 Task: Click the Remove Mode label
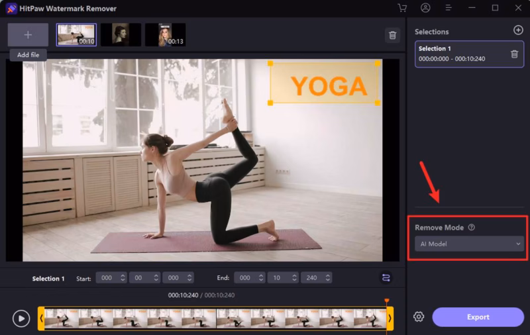(x=439, y=228)
